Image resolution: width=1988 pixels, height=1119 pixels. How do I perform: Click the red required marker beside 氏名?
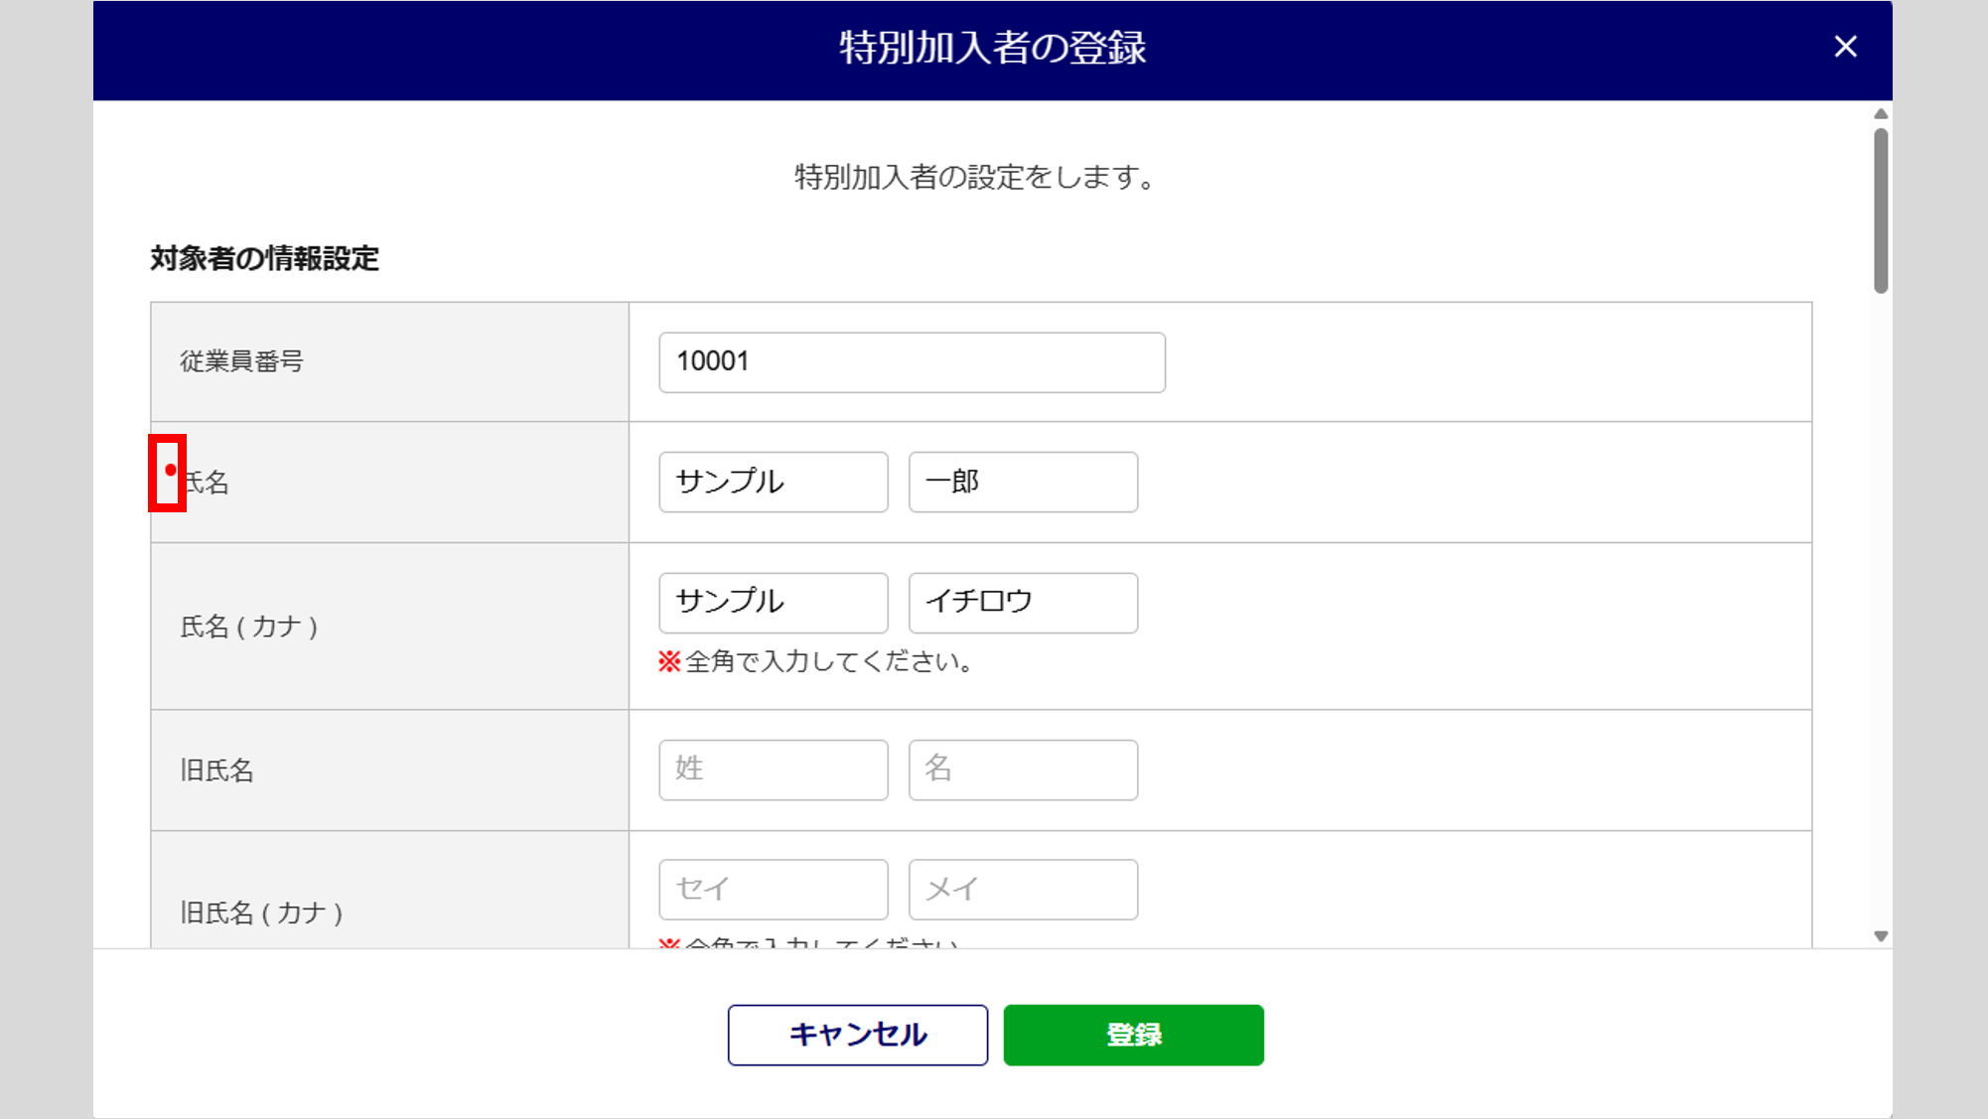[x=170, y=471]
